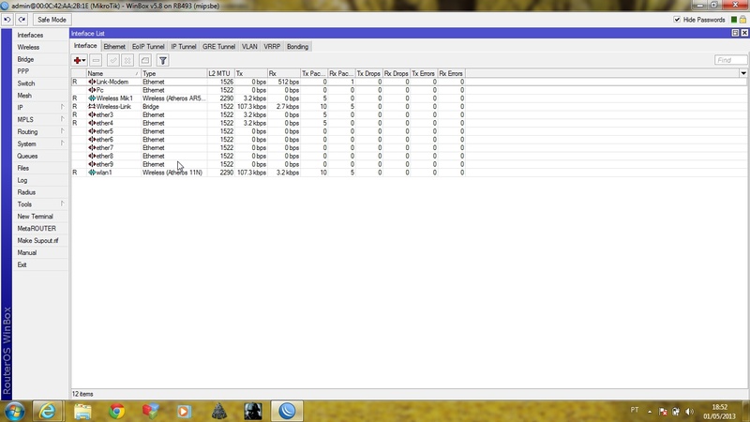Click the funnel filter icon

pyautogui.click(x=162, y=60)
